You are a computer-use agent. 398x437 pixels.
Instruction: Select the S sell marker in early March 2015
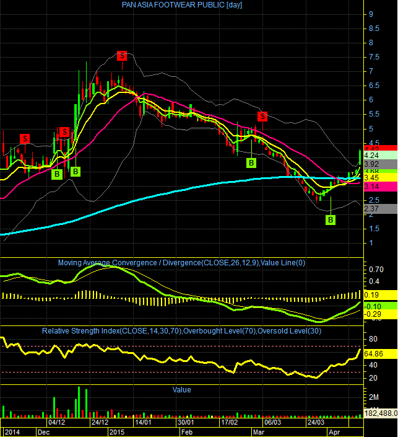coord(262,117)
